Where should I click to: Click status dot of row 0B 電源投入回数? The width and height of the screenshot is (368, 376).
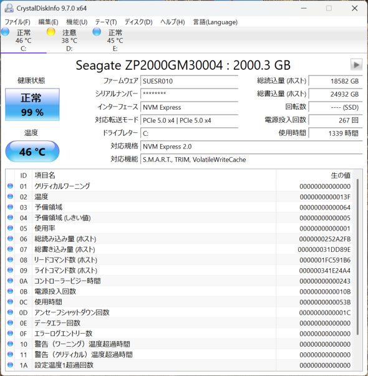(10, 291)
